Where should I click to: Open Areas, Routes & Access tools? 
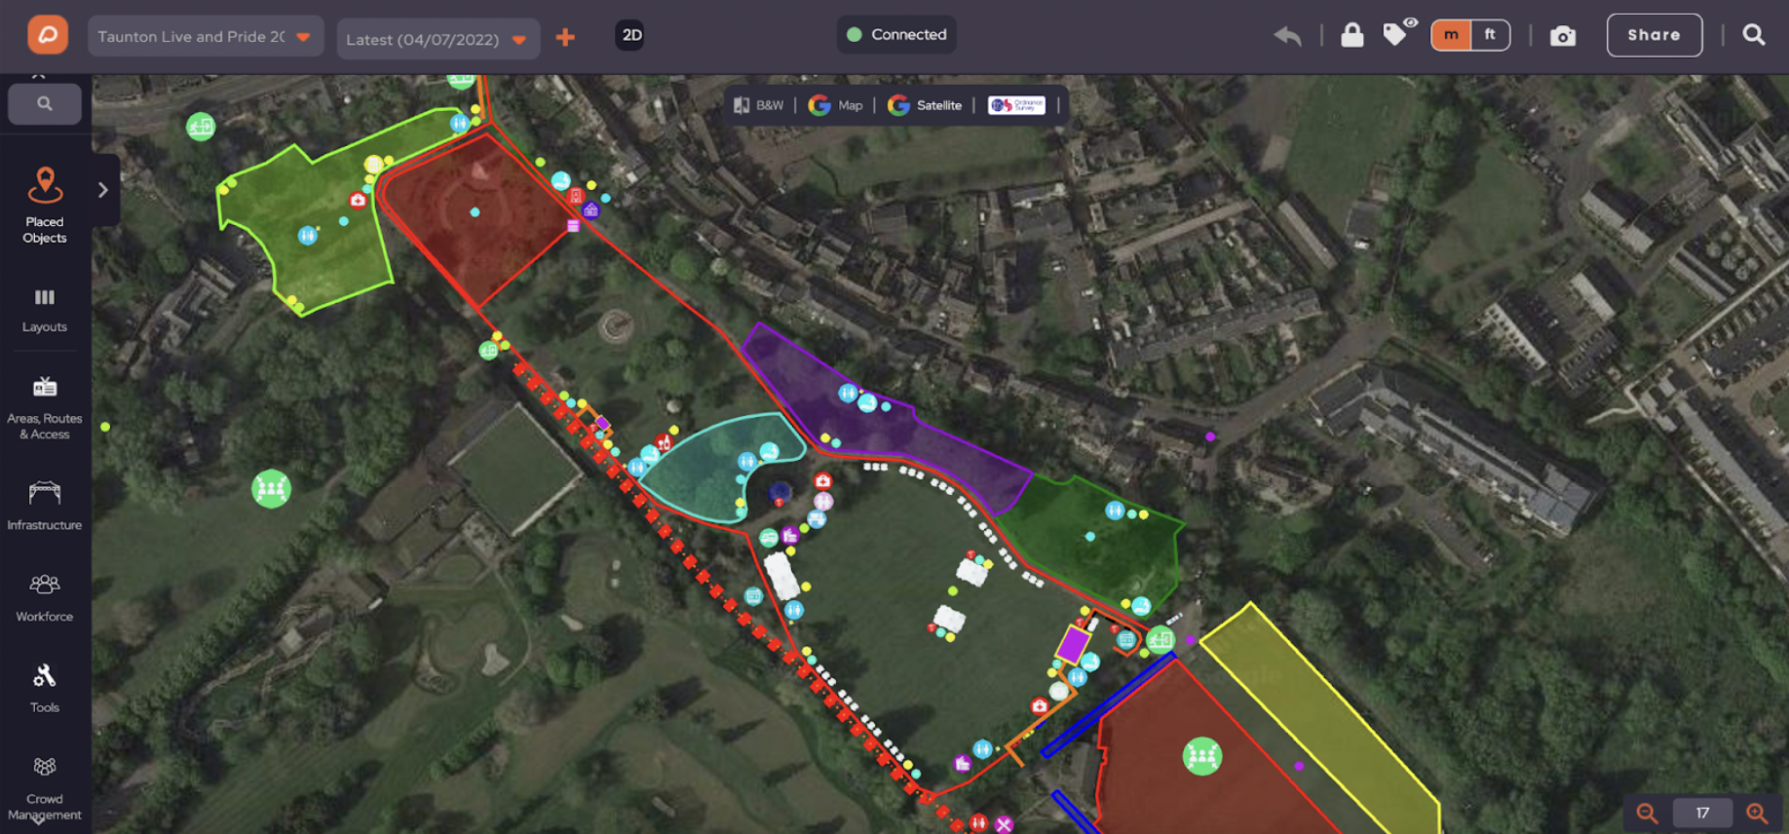tap(45, 408)
